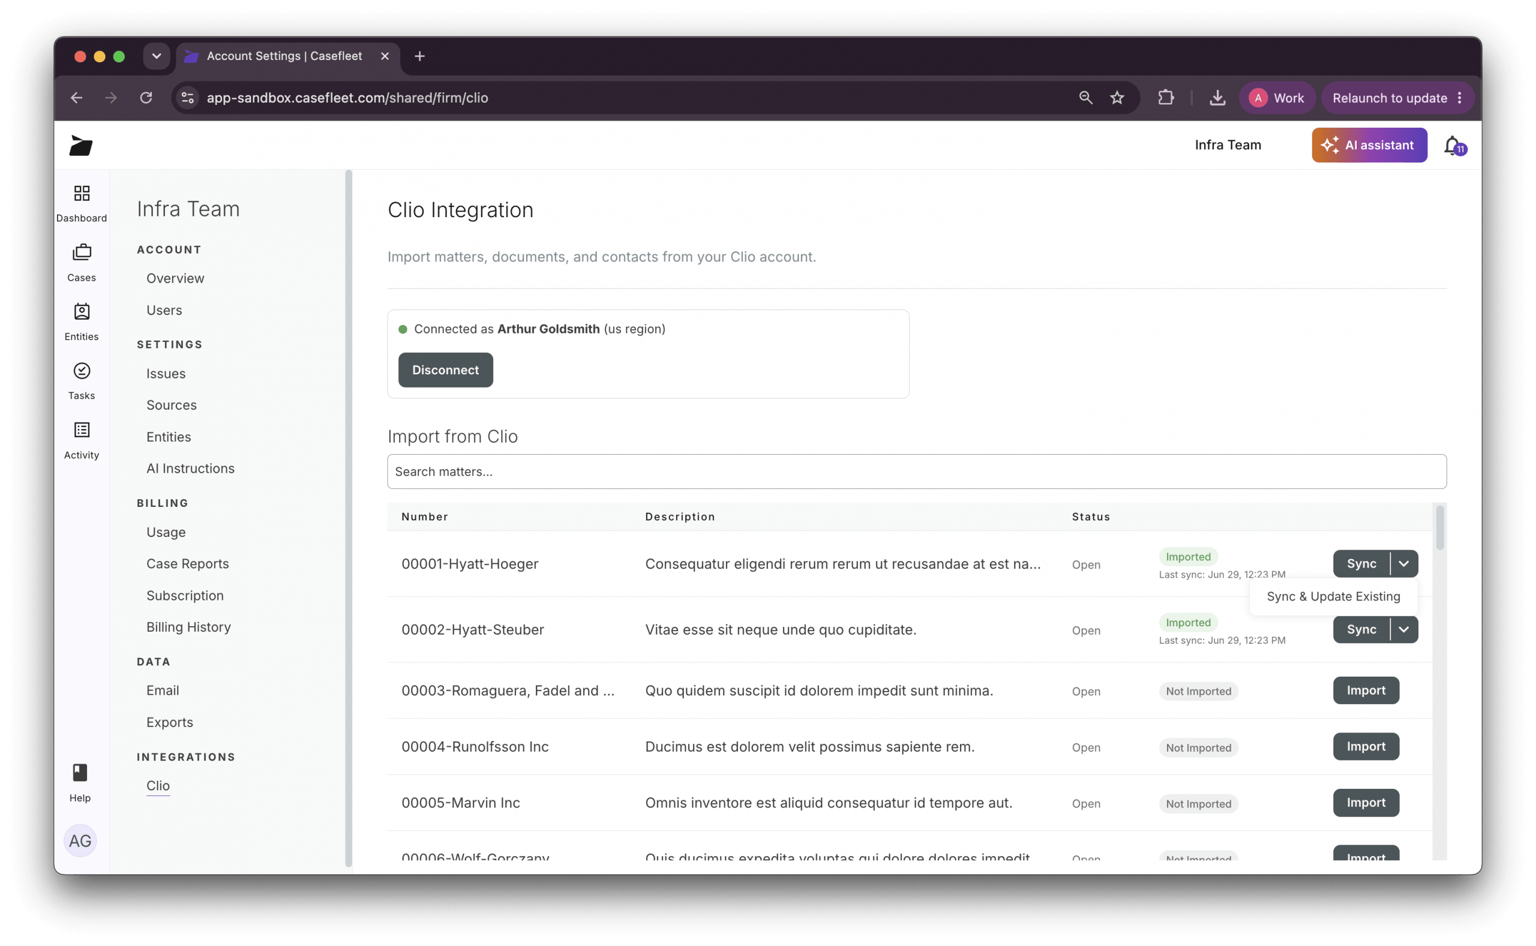Select 00001-Hyatt-Hoeger matter number

470,564
